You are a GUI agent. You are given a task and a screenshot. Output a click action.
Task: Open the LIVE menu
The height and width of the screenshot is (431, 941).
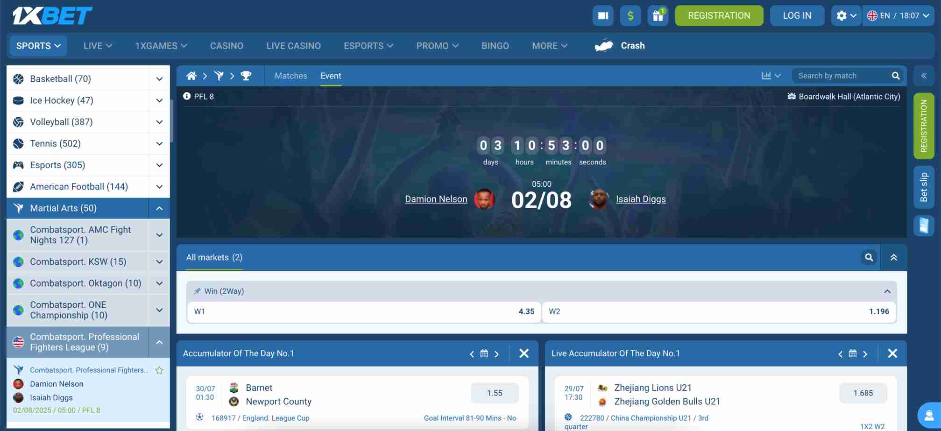click(98, 46)
